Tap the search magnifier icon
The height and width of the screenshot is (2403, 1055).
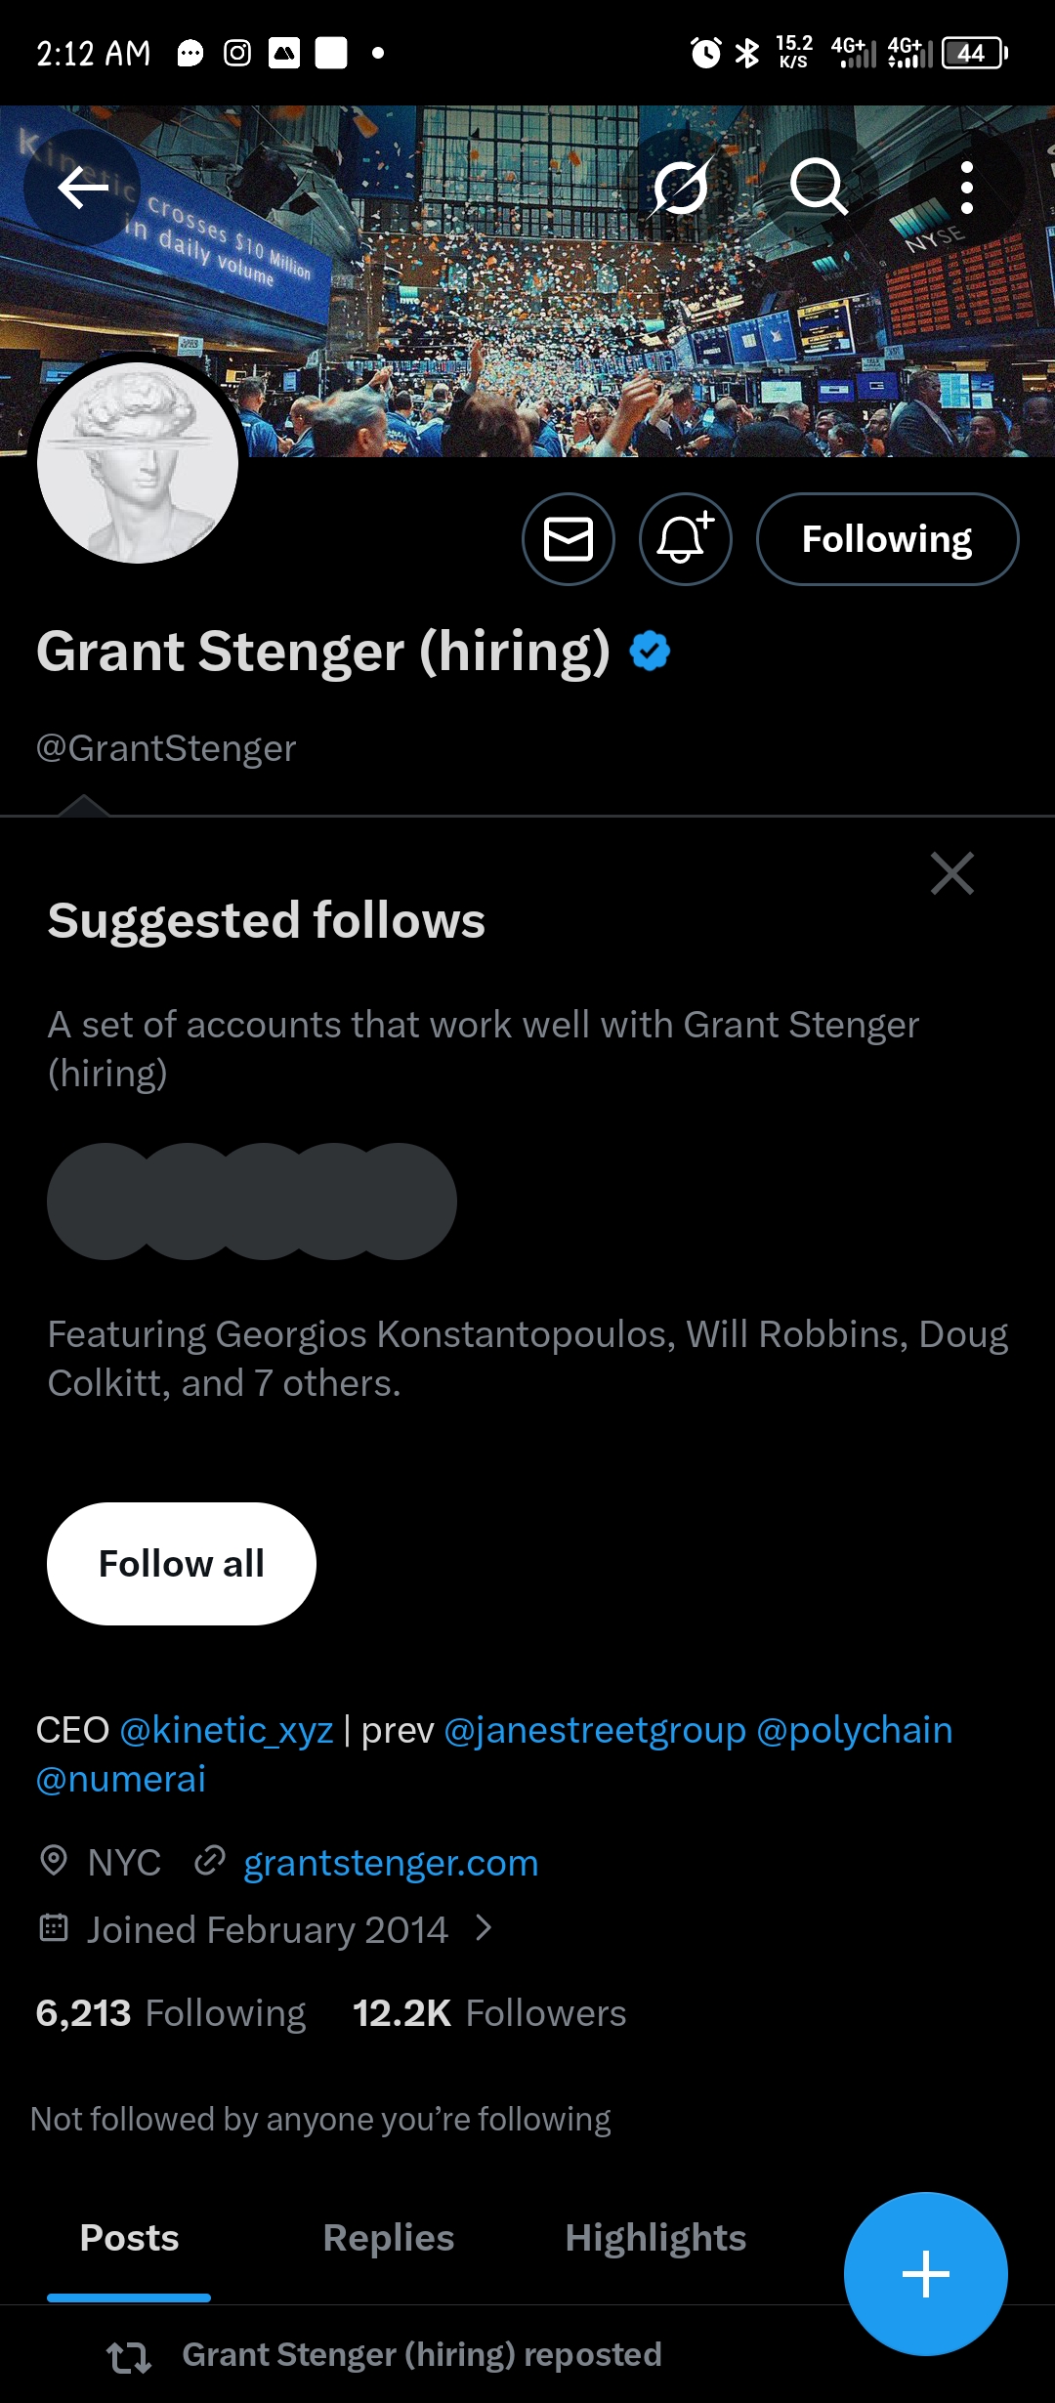click(x=818, y=187)
